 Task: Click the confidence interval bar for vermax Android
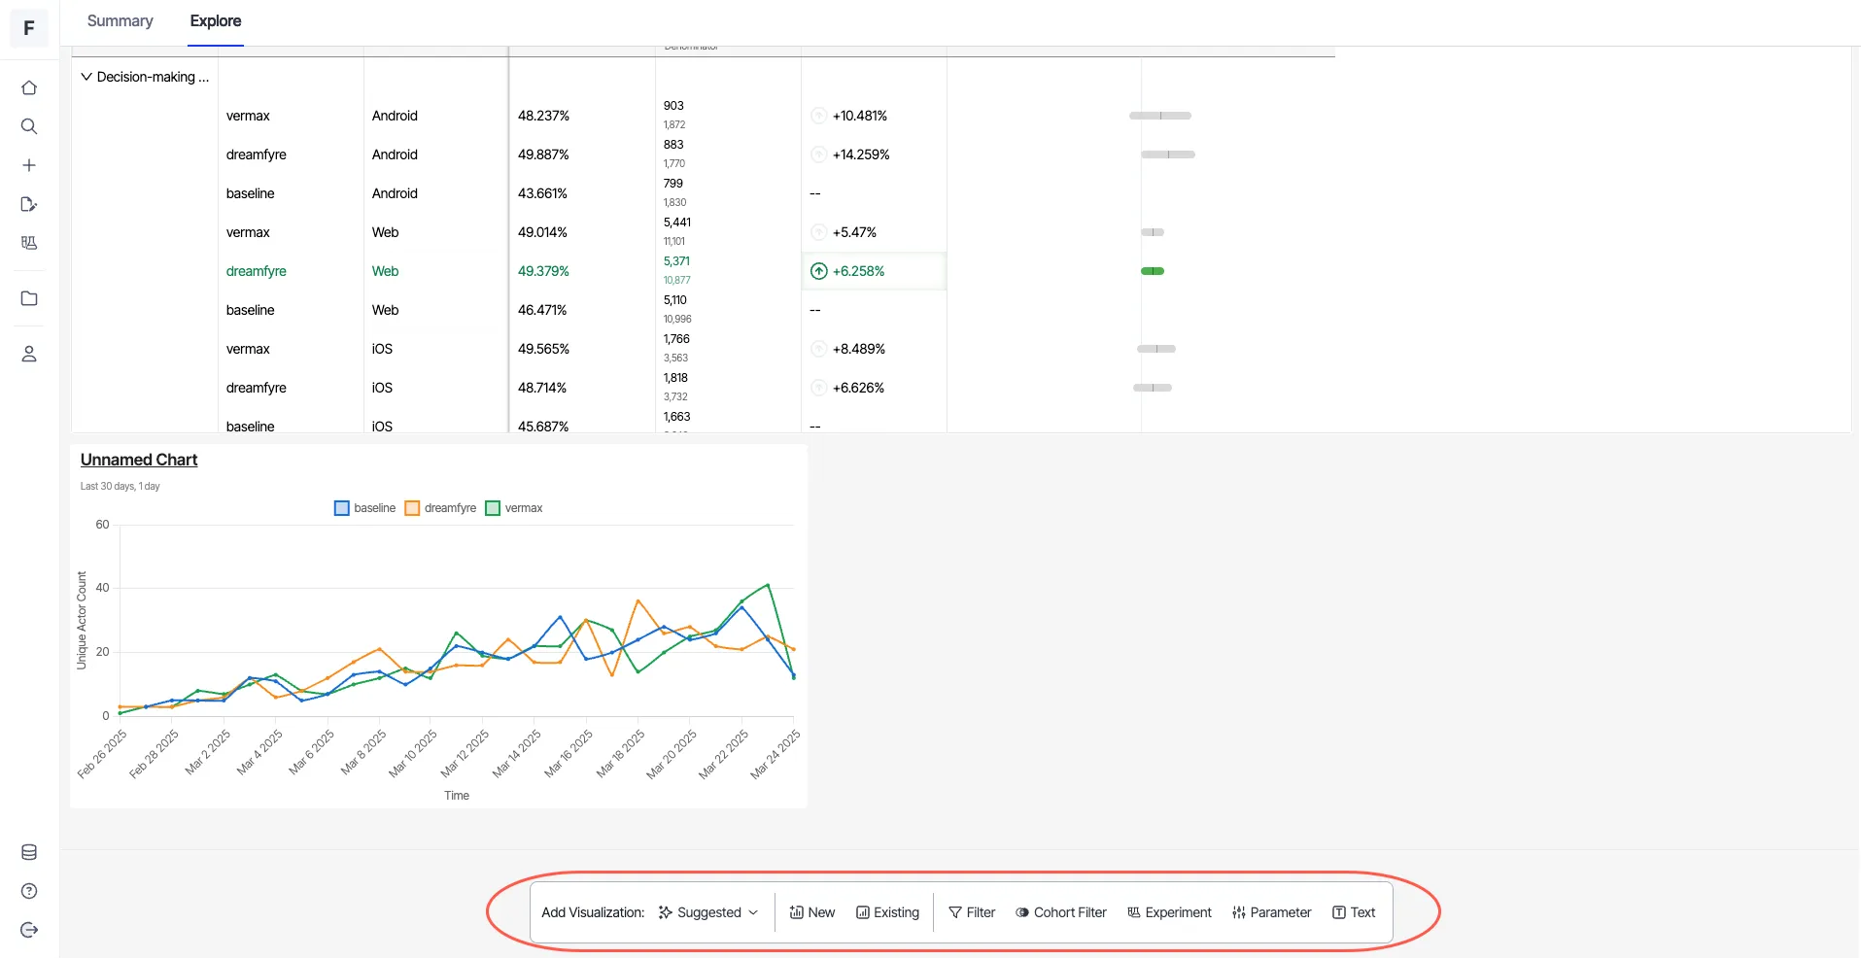pyautogui.click(x=1160, y=116)
